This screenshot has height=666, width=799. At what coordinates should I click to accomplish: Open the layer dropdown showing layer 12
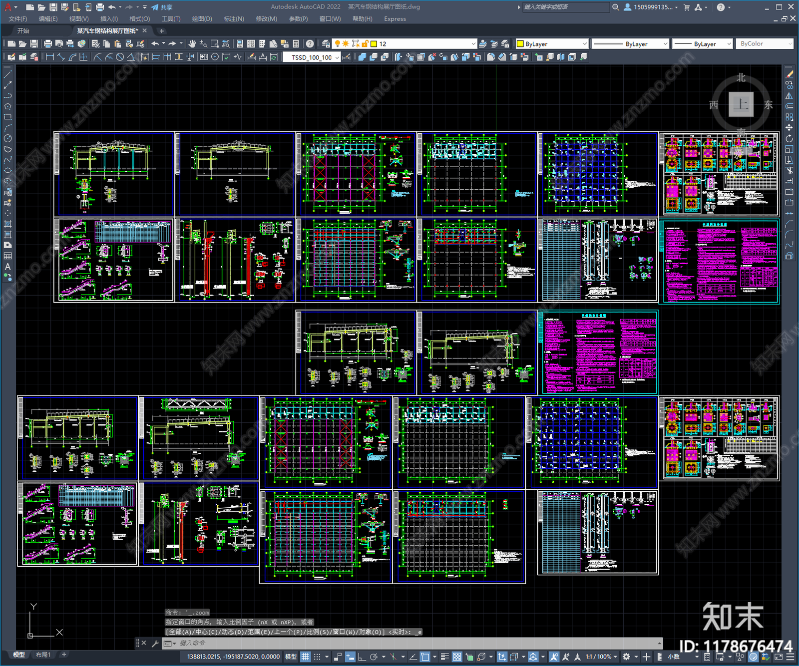tap(405, 44)
